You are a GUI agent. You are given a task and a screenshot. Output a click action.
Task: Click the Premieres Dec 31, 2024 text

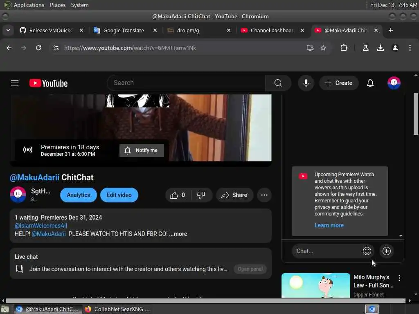coord(71,218)
